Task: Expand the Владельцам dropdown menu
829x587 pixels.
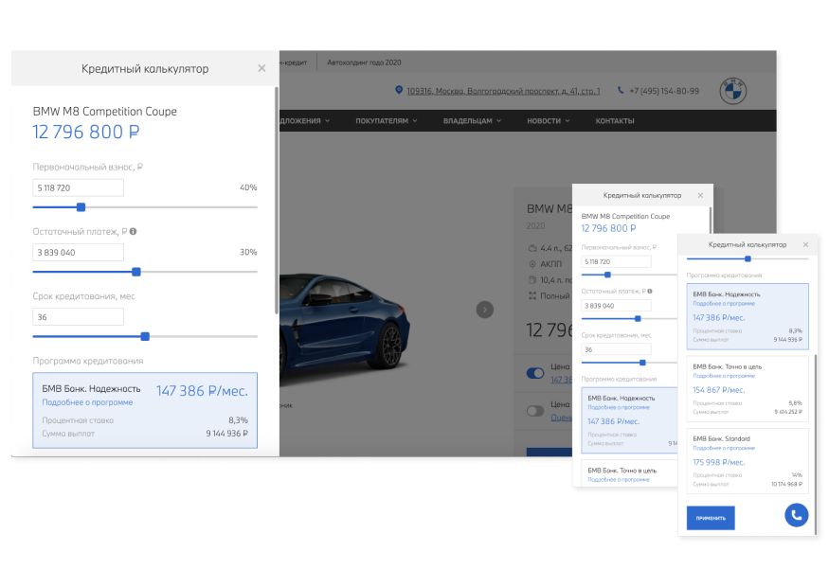Action: pyautogui.click(x=472, y=121)
